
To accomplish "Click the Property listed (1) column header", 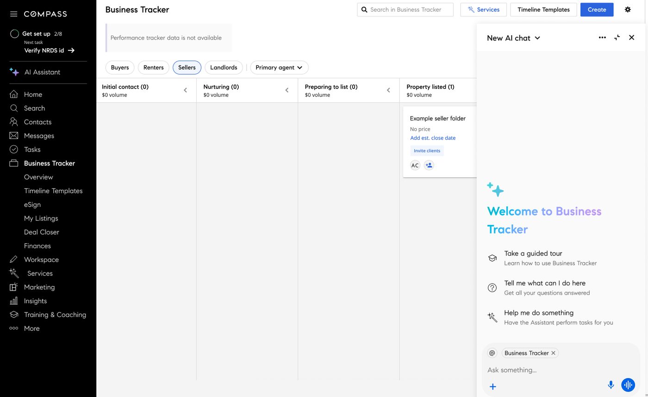I will 430,87.
